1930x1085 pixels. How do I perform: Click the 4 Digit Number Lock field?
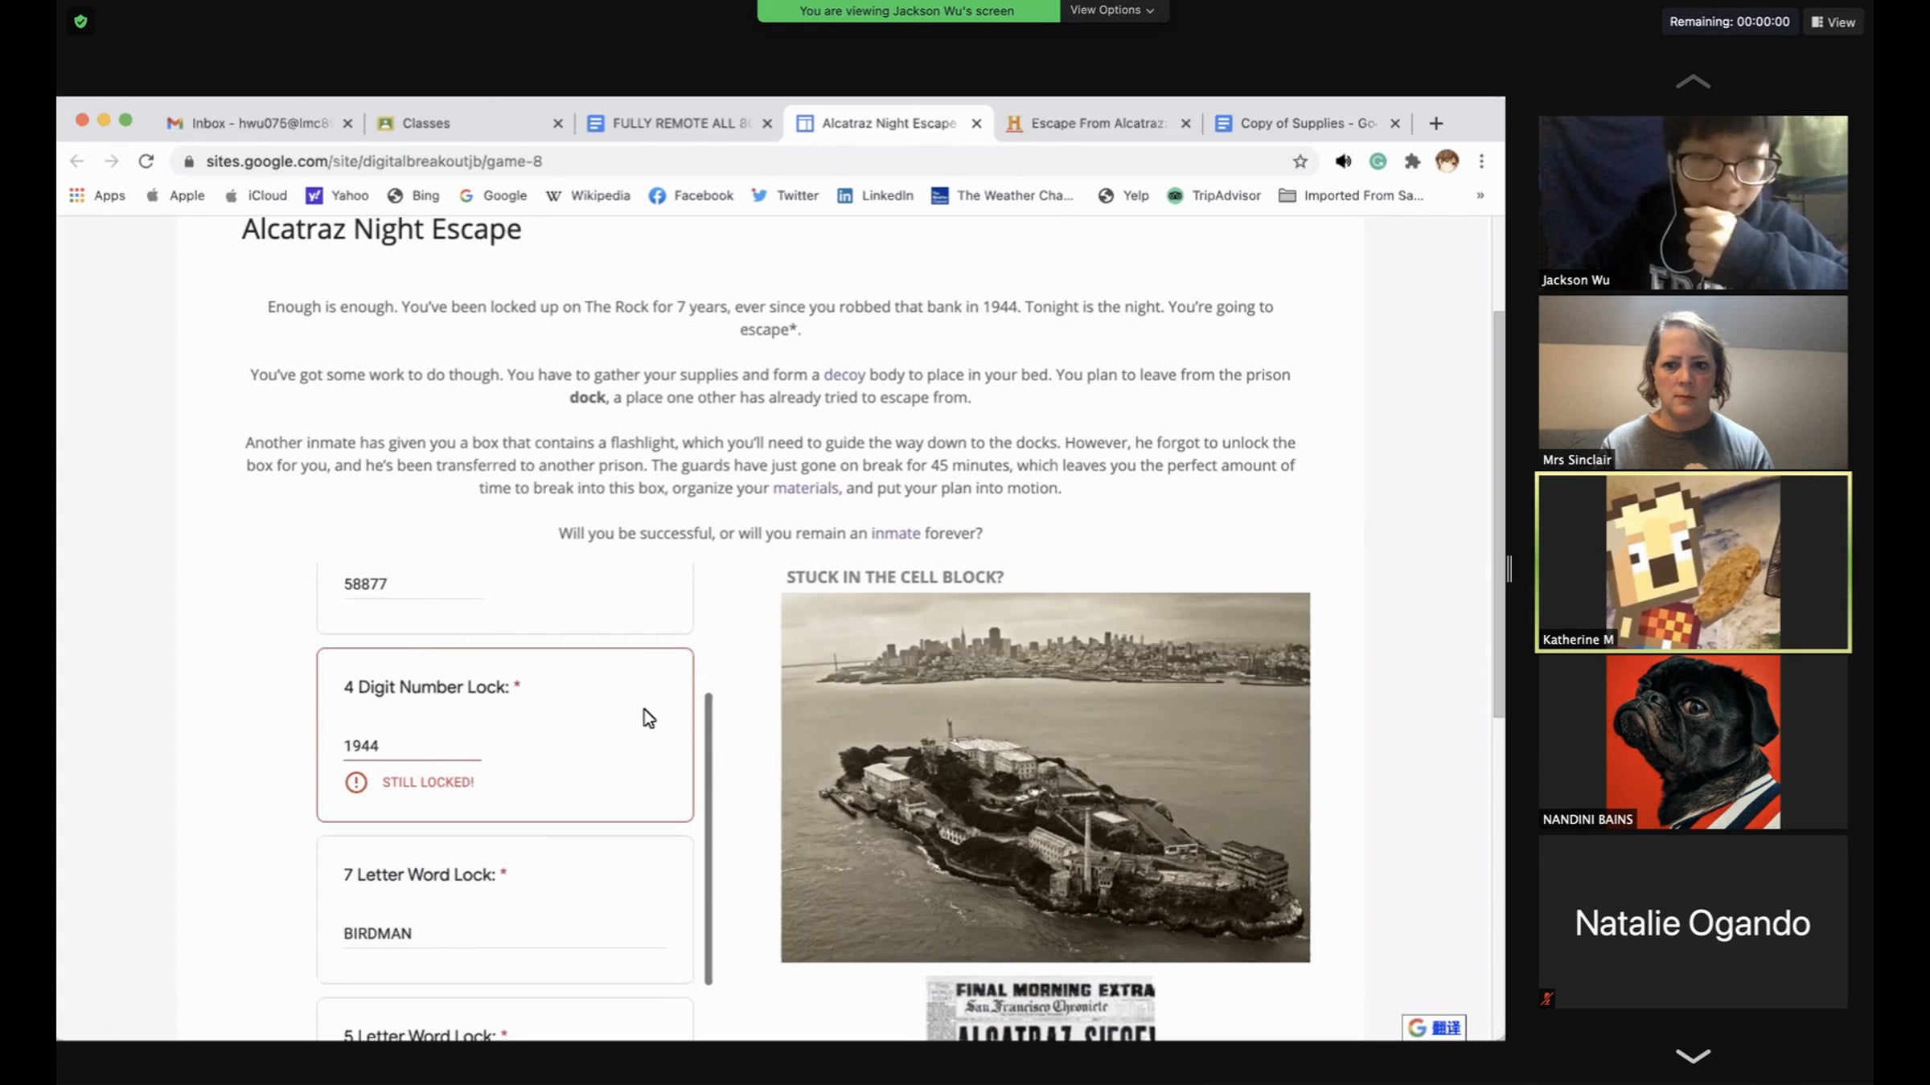tap(412, 746)
